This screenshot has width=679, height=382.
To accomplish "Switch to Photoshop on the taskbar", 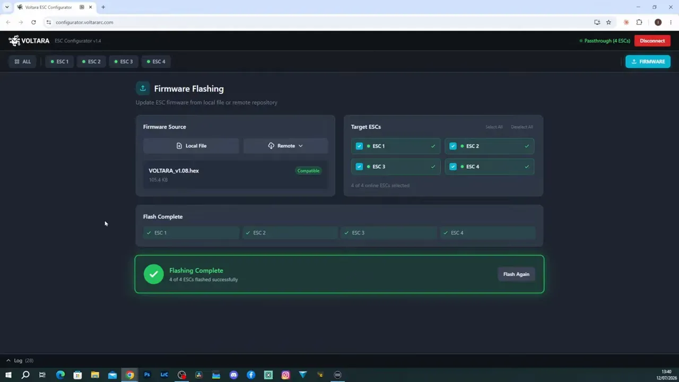I will pos(147,375).
